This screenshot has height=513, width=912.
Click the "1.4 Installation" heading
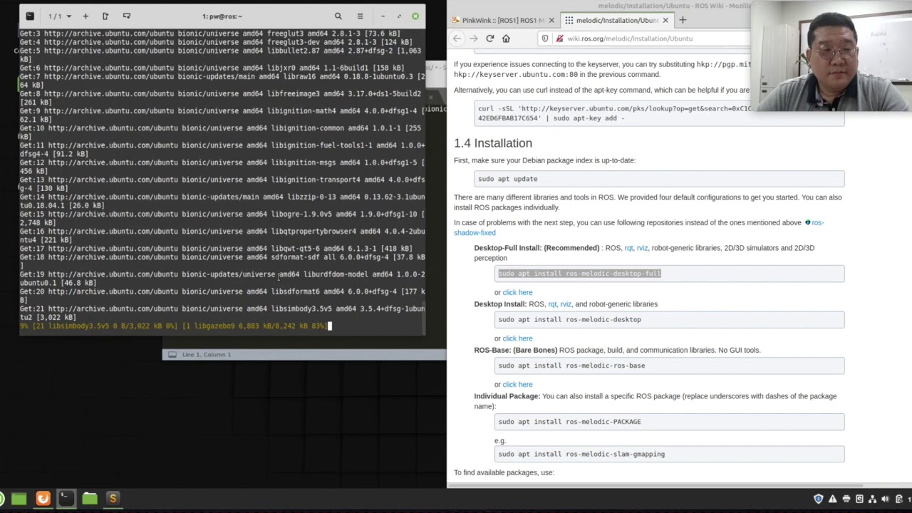tap(493, 143)
